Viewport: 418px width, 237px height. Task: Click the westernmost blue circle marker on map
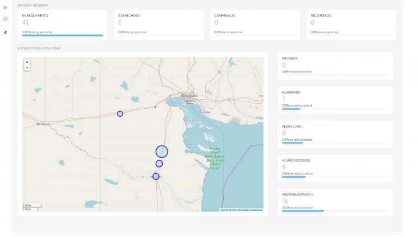[x=120, y=114]
